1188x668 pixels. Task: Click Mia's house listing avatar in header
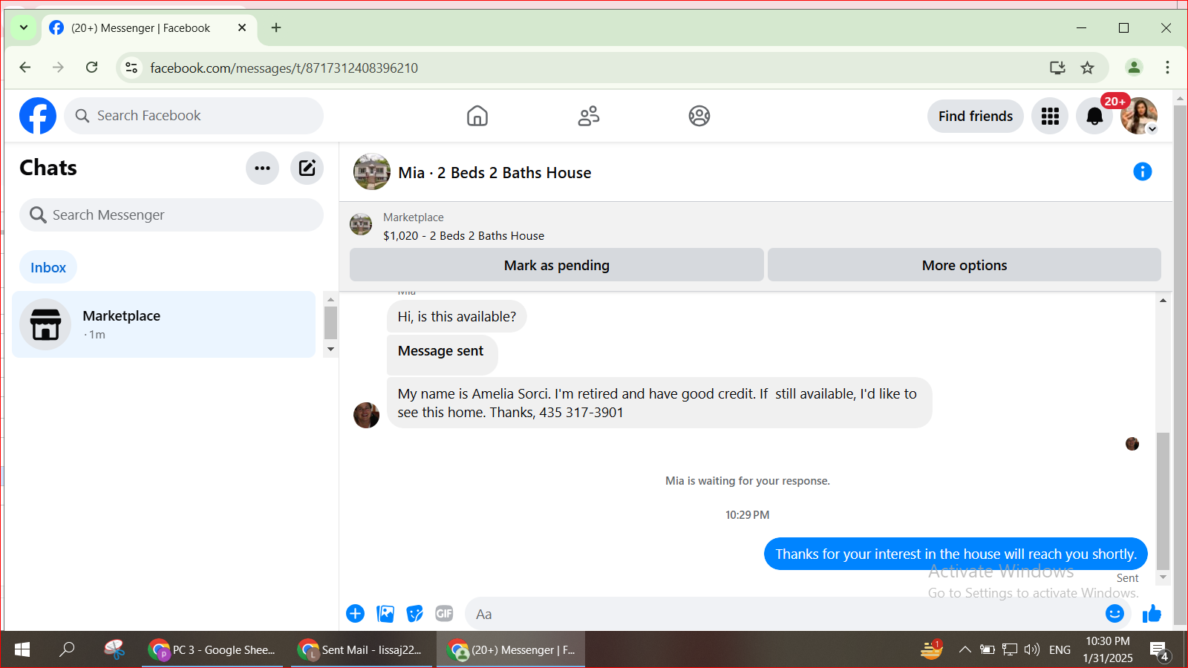pyautogui.click(x=372, y=172)
